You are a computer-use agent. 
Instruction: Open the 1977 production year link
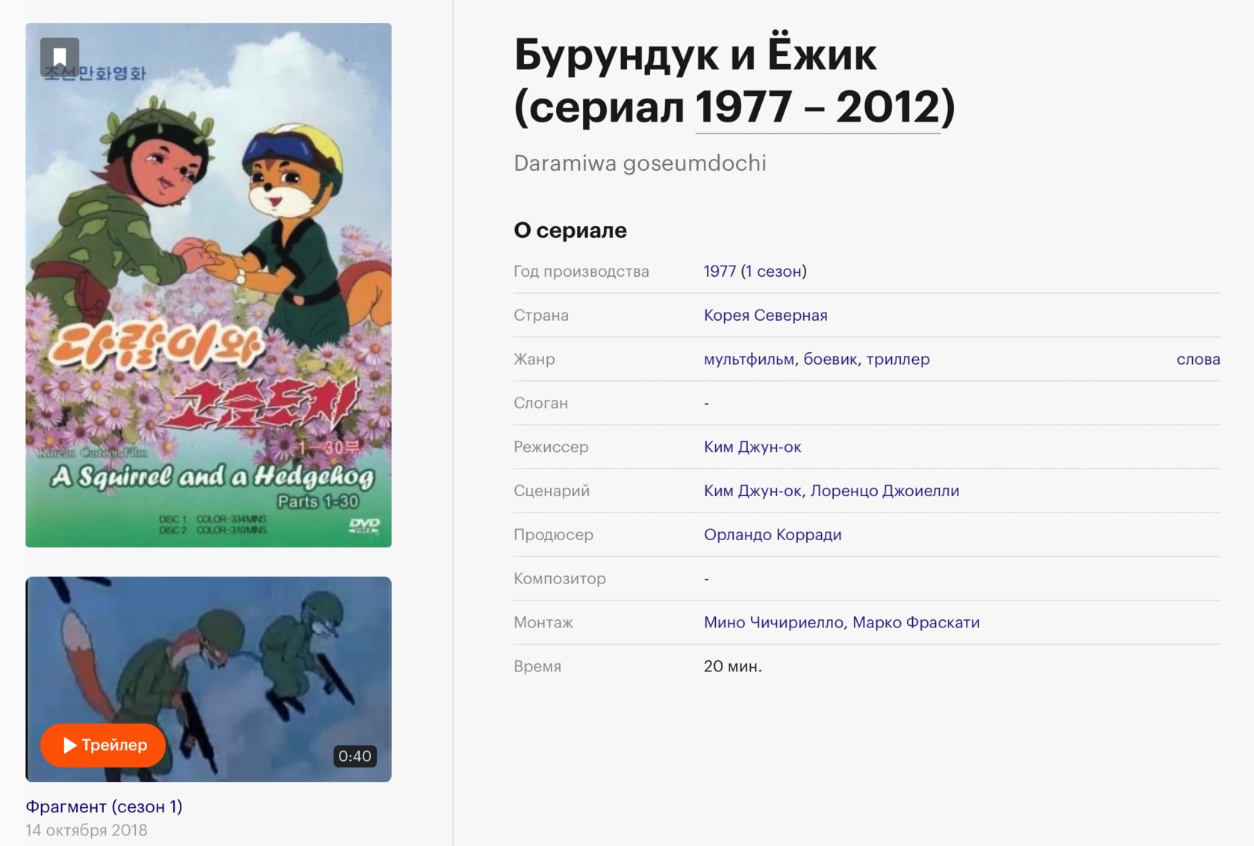tap(720, 272)
